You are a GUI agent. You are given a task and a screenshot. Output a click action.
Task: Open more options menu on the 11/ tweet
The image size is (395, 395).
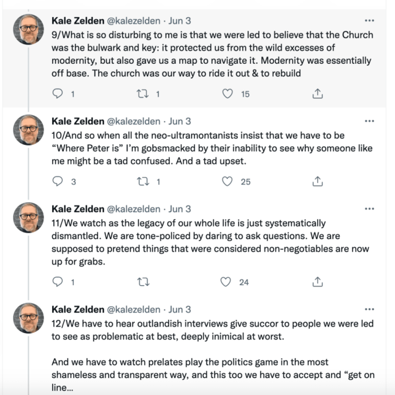[x=369, y=209]
